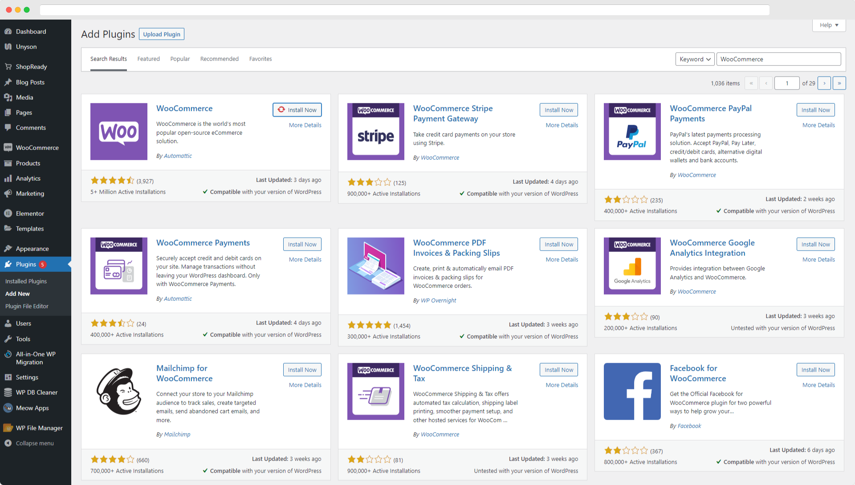The height and width of the screenshot is (485, 855).
Task: Click the Mailchimp monkey logo thumbnail
Action: tap(119, 392)
